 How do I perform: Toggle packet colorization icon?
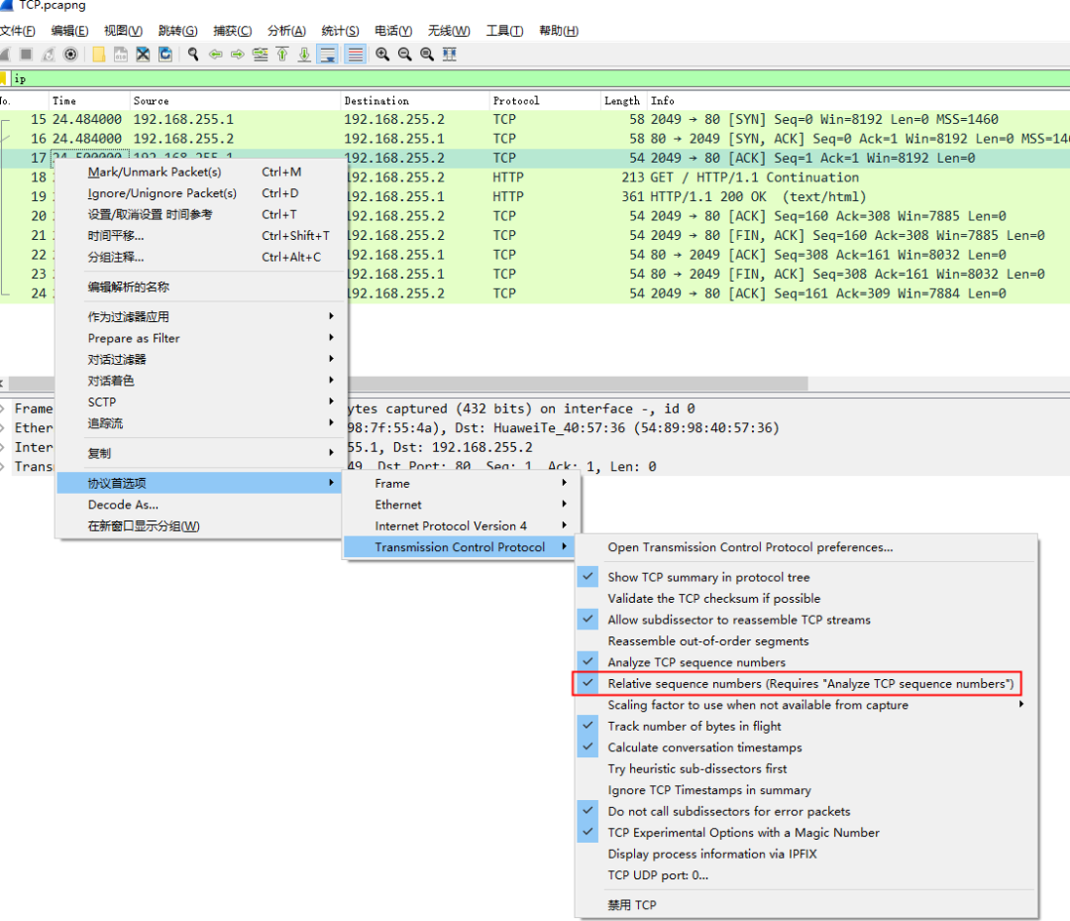pos(356,54)
